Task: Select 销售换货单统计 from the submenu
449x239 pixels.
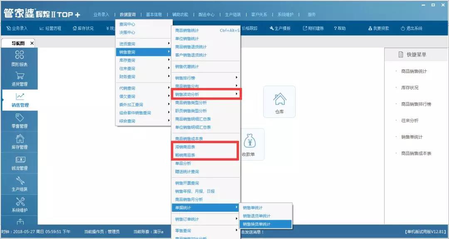Action: (x=257, y=224)
